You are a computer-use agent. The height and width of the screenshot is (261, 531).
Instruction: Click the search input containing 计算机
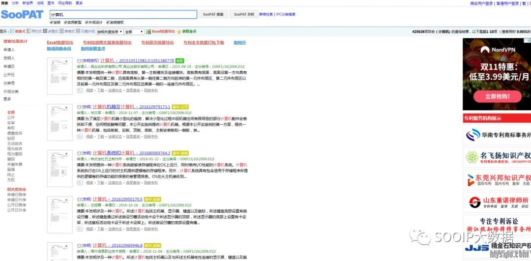pyautogui.click(x=123, y=15)
